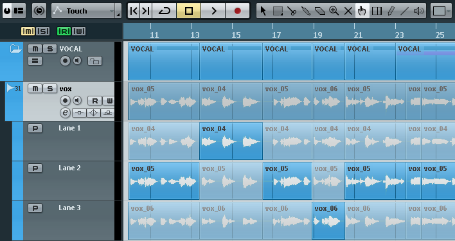The image size is (455, 241).
Task: Solo Lane 3 with its P button
Action: [x=35, y=208]
